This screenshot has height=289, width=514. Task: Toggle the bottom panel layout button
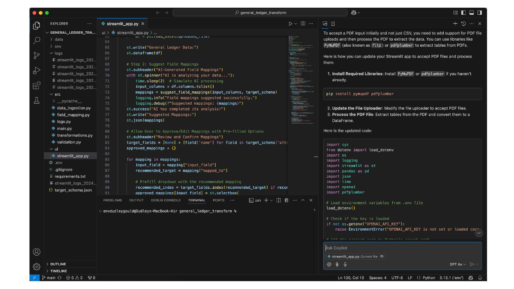tap(472, 13)
